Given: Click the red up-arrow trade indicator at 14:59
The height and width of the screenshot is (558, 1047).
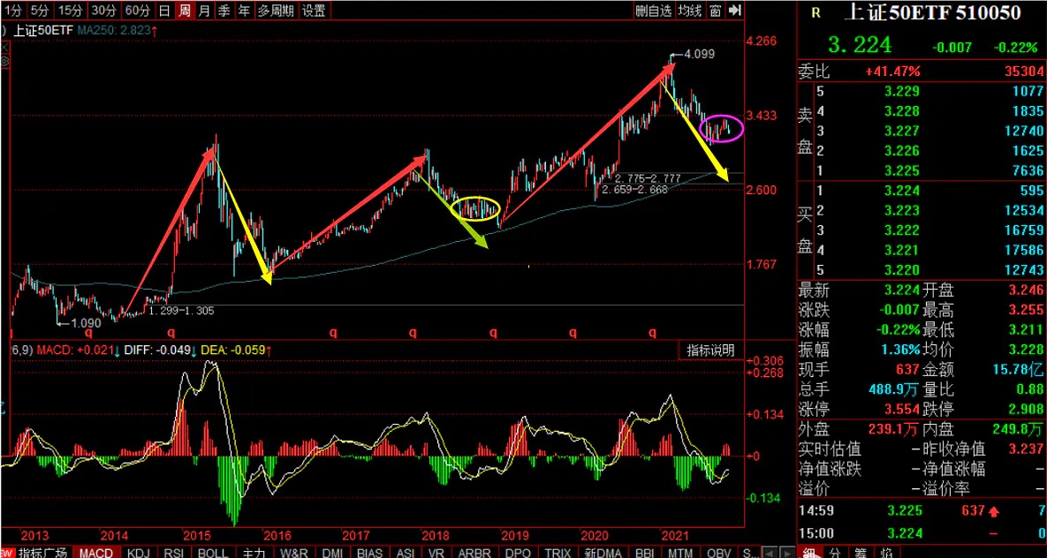Looking at the screenshot, I should click(x=994, y=510).
